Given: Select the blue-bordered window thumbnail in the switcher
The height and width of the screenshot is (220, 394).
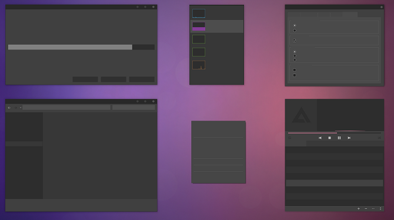Looking at the screenshot, I should pos(199,14).
